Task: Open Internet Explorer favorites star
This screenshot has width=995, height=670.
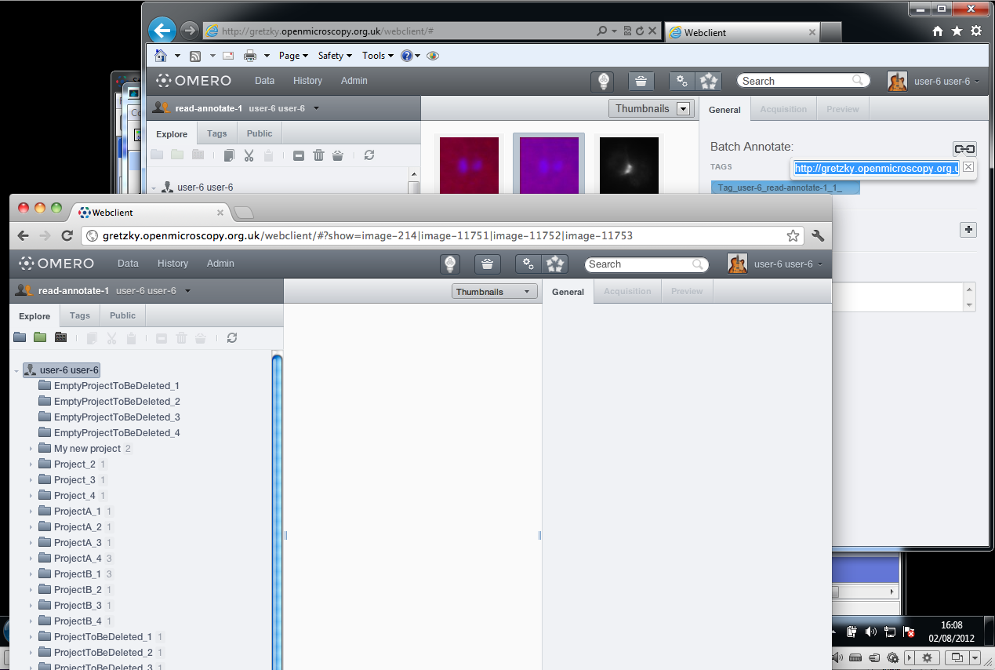Action: tap(957, 31)
